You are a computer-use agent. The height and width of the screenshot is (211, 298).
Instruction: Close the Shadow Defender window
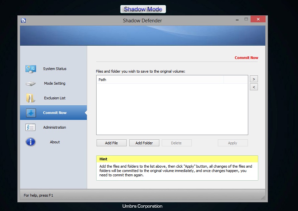click(258, 19)
